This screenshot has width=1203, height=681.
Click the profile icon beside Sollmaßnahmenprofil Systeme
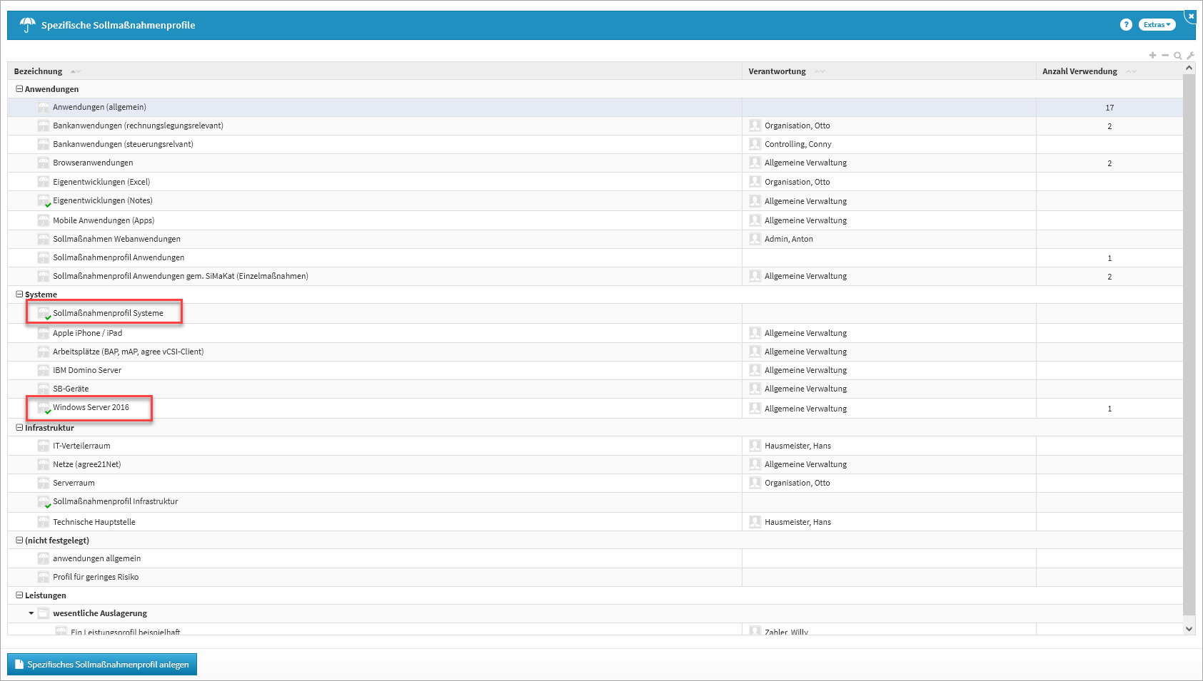[x=44, y=314]
